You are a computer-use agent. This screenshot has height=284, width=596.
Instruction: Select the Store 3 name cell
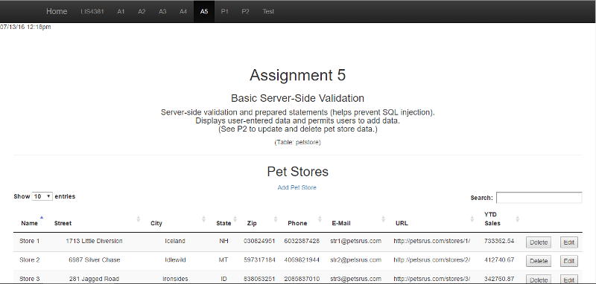(30, 279)
